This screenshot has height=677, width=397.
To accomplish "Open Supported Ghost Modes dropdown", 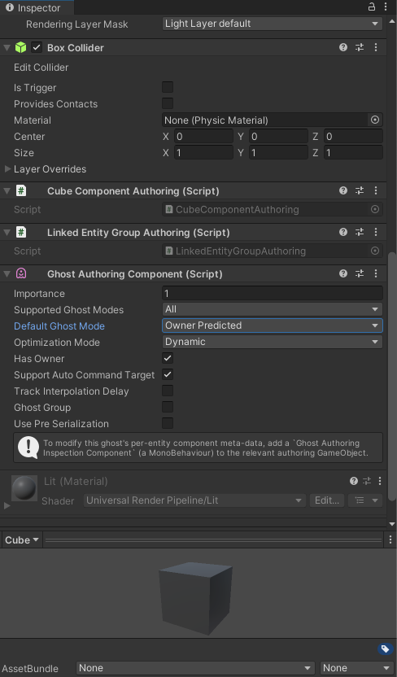I will point(273,309).
